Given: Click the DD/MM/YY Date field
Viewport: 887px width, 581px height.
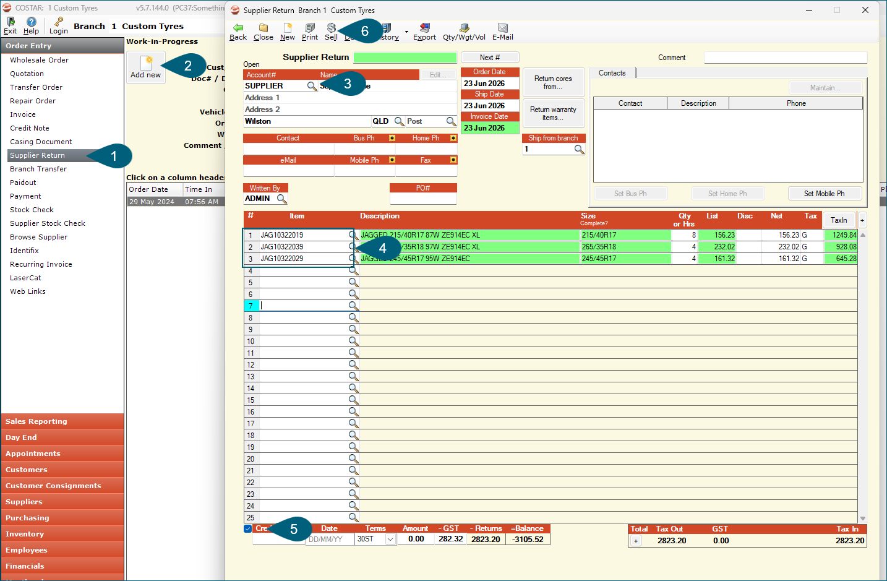Looking at the screenshot, I should (x=330, y=539).
